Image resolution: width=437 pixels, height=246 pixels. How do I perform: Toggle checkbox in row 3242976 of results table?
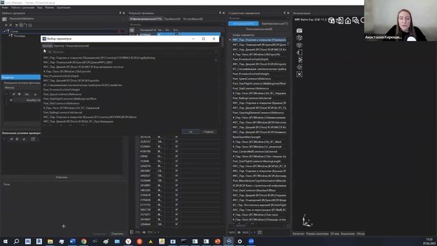[x=176, y=166]
